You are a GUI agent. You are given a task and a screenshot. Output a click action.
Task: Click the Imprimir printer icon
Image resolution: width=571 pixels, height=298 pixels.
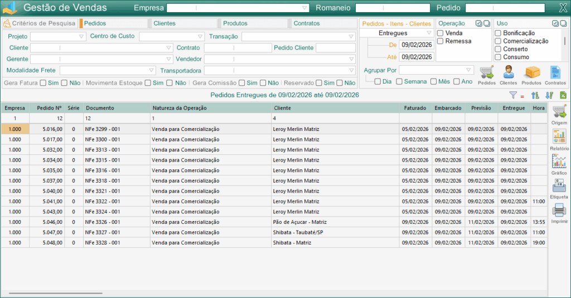pos(559,212)
